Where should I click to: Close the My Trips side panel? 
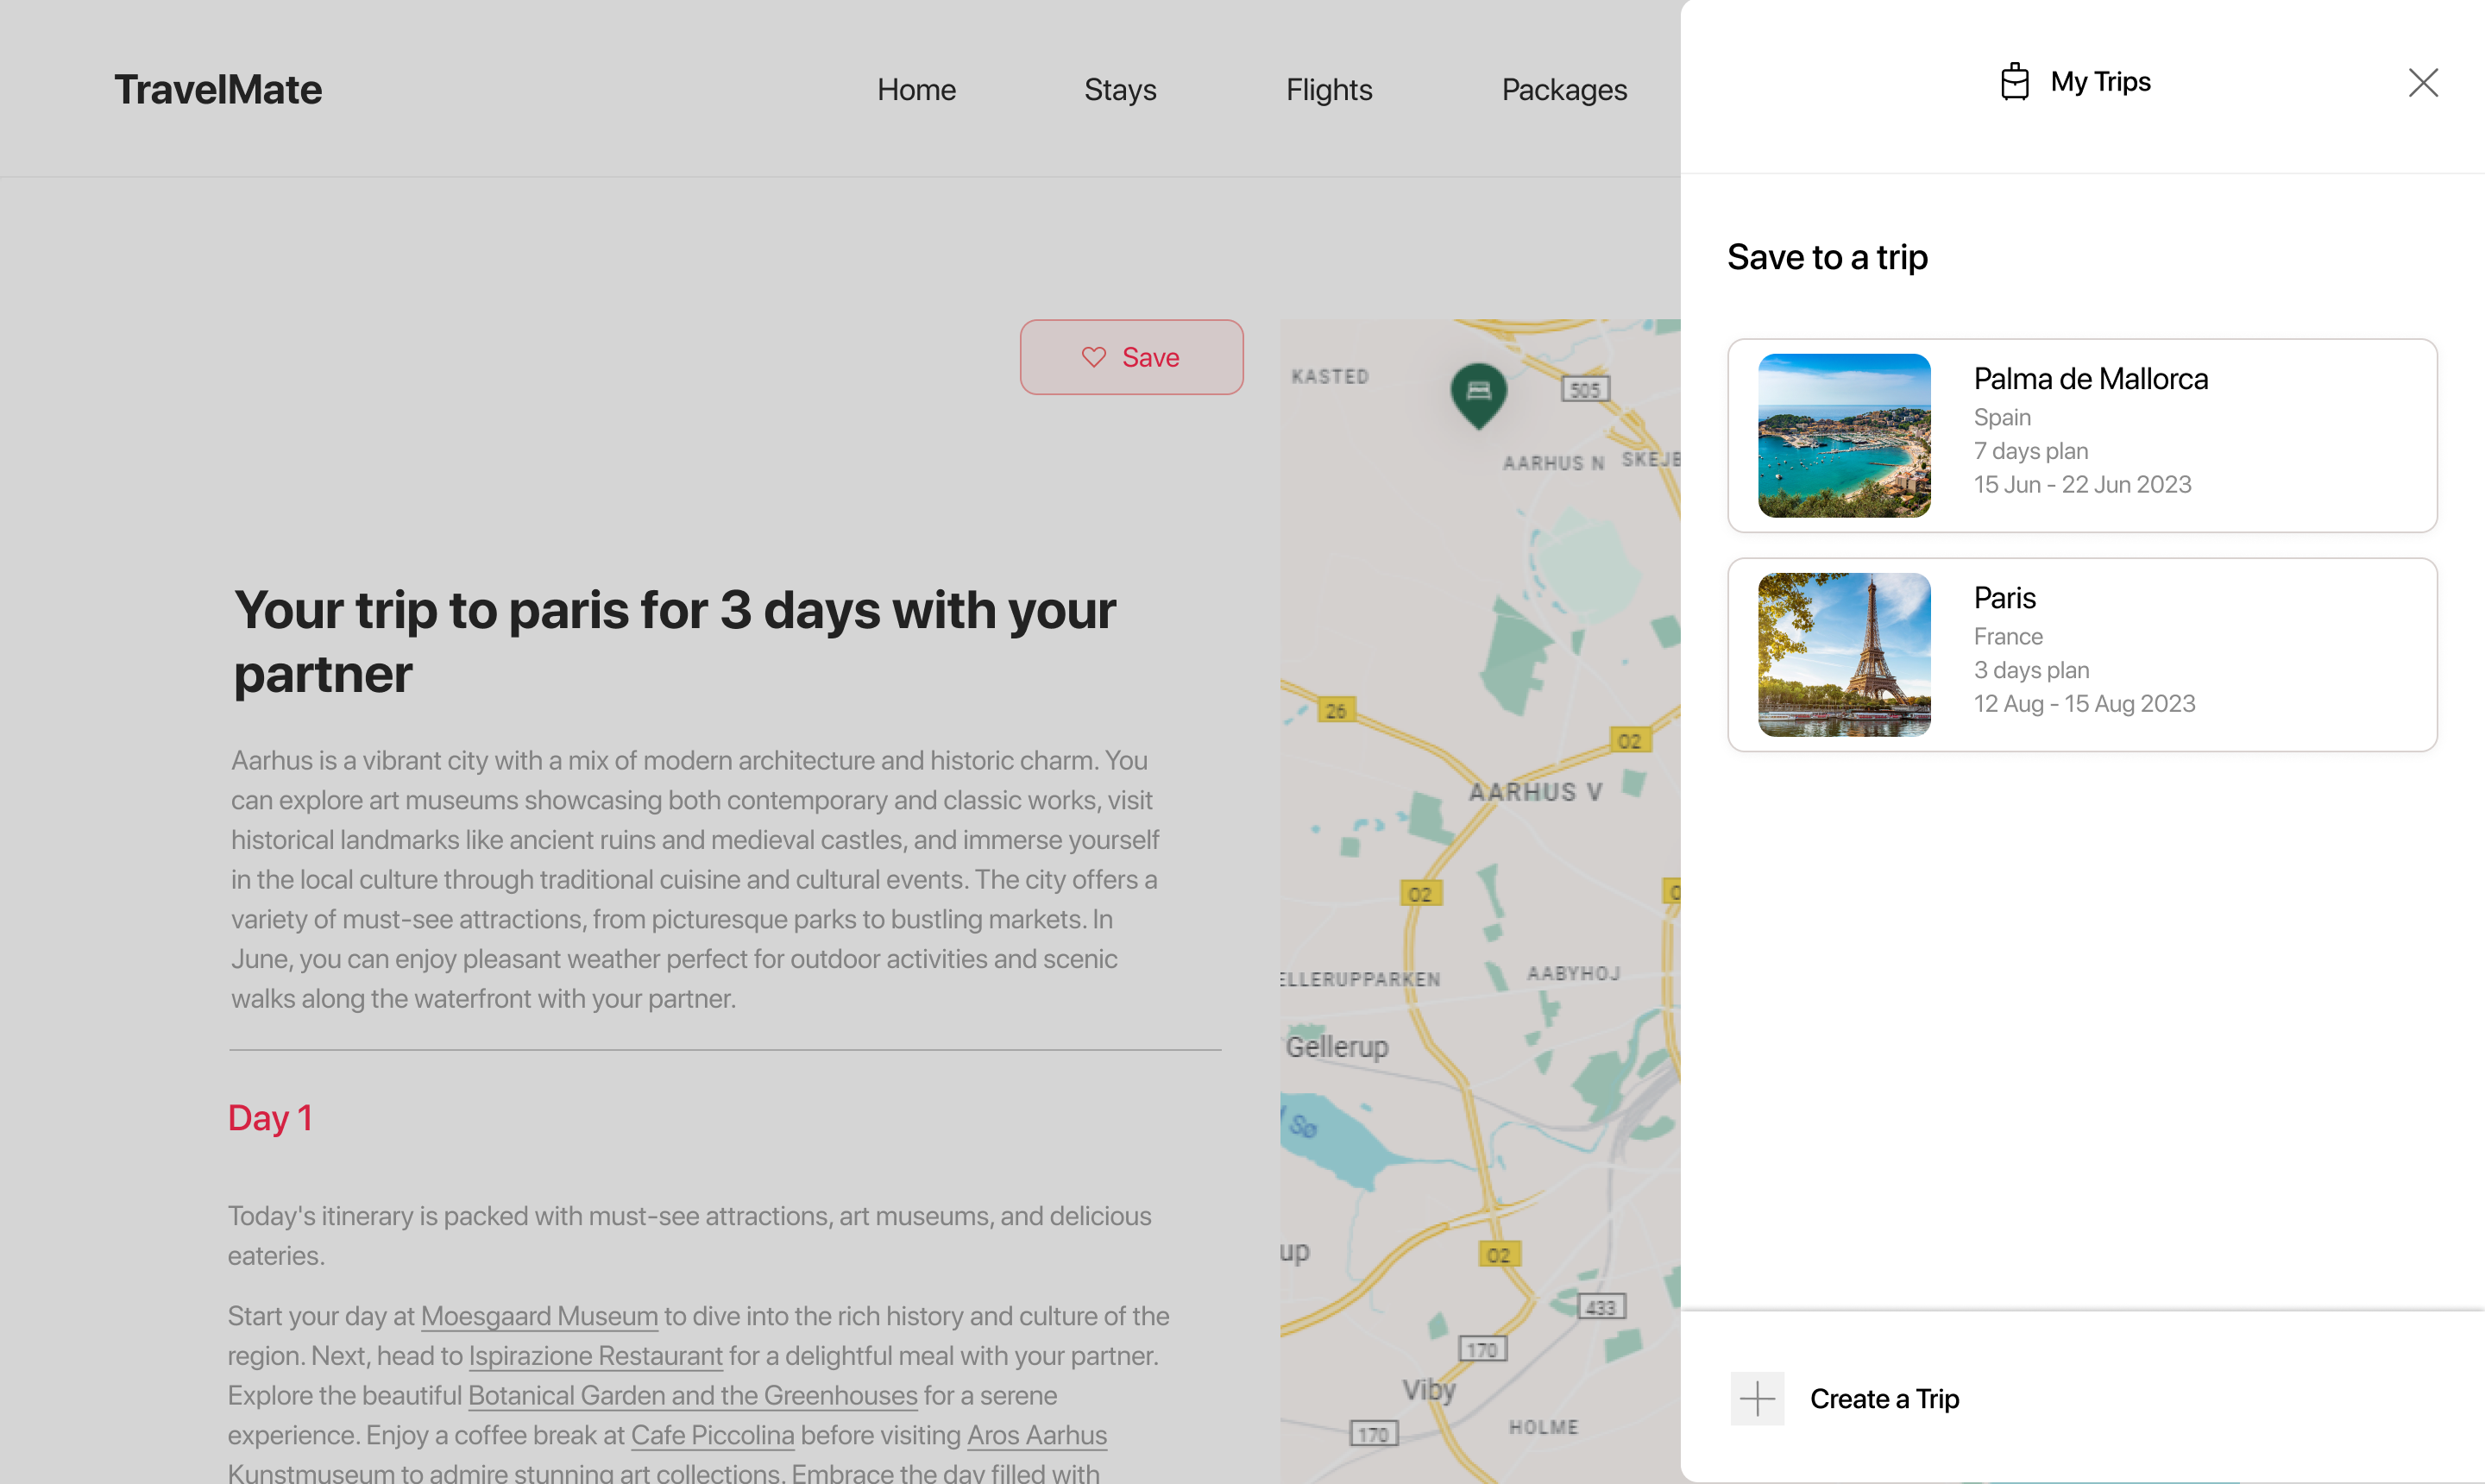pyautogui.click(x=2423, y=82)
